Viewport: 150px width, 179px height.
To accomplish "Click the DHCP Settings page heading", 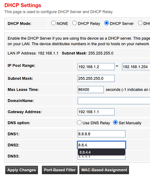I will click(23, 5).
